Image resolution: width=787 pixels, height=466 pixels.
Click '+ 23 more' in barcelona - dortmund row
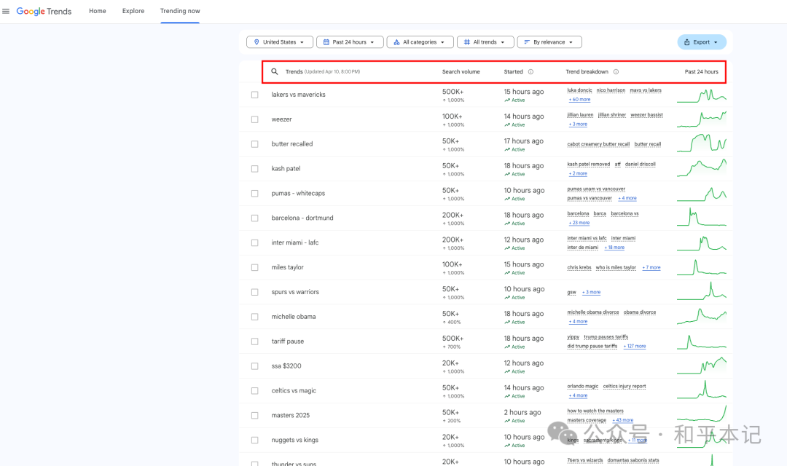tap(579, 223)
